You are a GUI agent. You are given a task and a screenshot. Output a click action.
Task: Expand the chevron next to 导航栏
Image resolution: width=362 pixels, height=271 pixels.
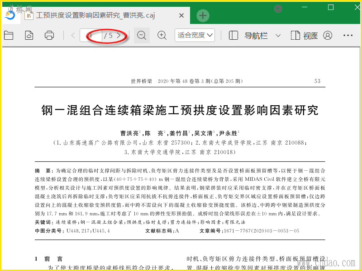point(278,36)
